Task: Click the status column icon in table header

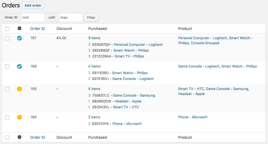Action: (20, 28)
